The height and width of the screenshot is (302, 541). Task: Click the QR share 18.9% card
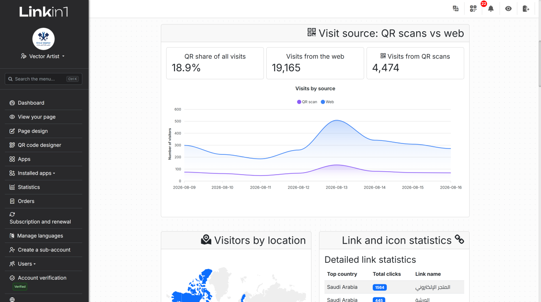(x=215, y=63)
